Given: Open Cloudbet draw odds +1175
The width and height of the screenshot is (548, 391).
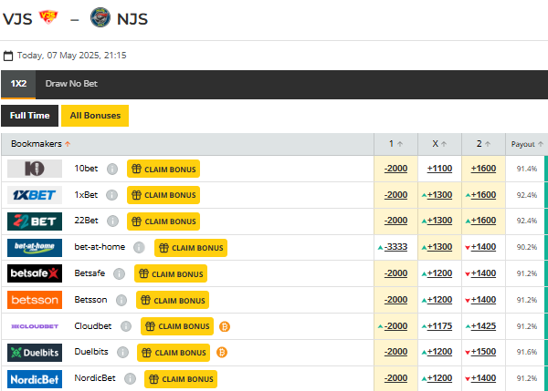Looking at the screenshot, I should coord(439,326).
